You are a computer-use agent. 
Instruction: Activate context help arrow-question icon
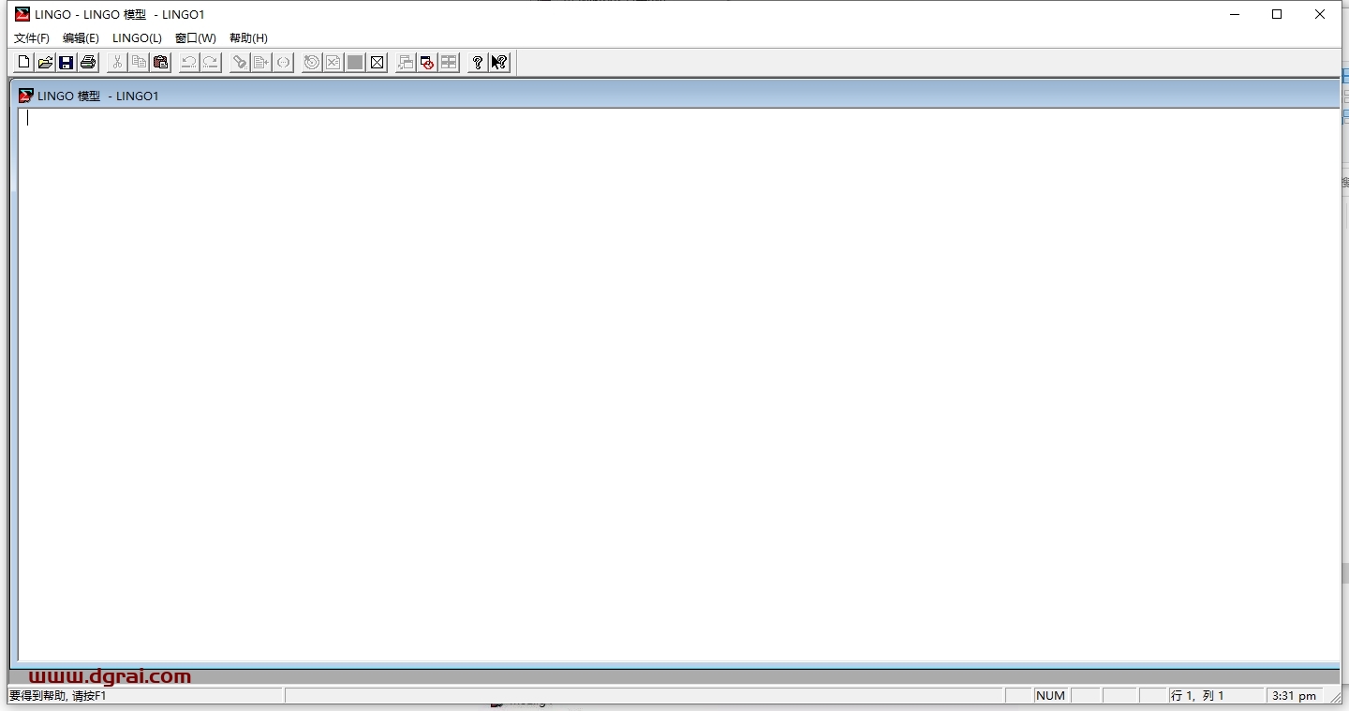coord(499,63)
